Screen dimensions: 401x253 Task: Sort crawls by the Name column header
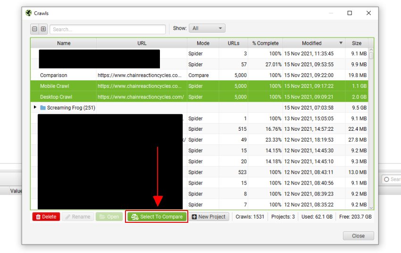(x=64, y=43)
